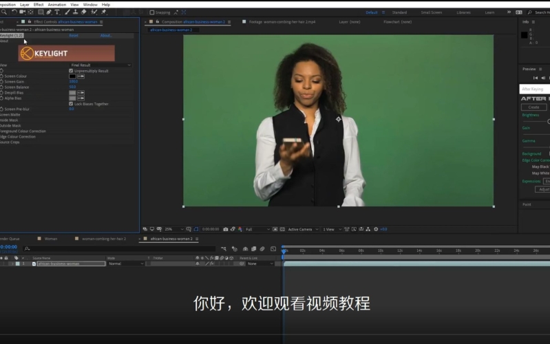Open the 1 View layout dropdown

point(332,229)
